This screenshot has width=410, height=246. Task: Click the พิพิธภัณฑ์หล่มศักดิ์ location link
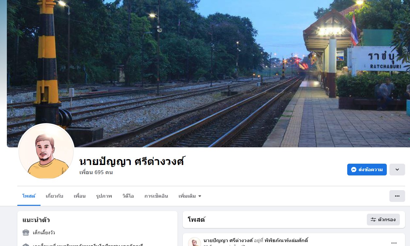click(x=286, y=240)
